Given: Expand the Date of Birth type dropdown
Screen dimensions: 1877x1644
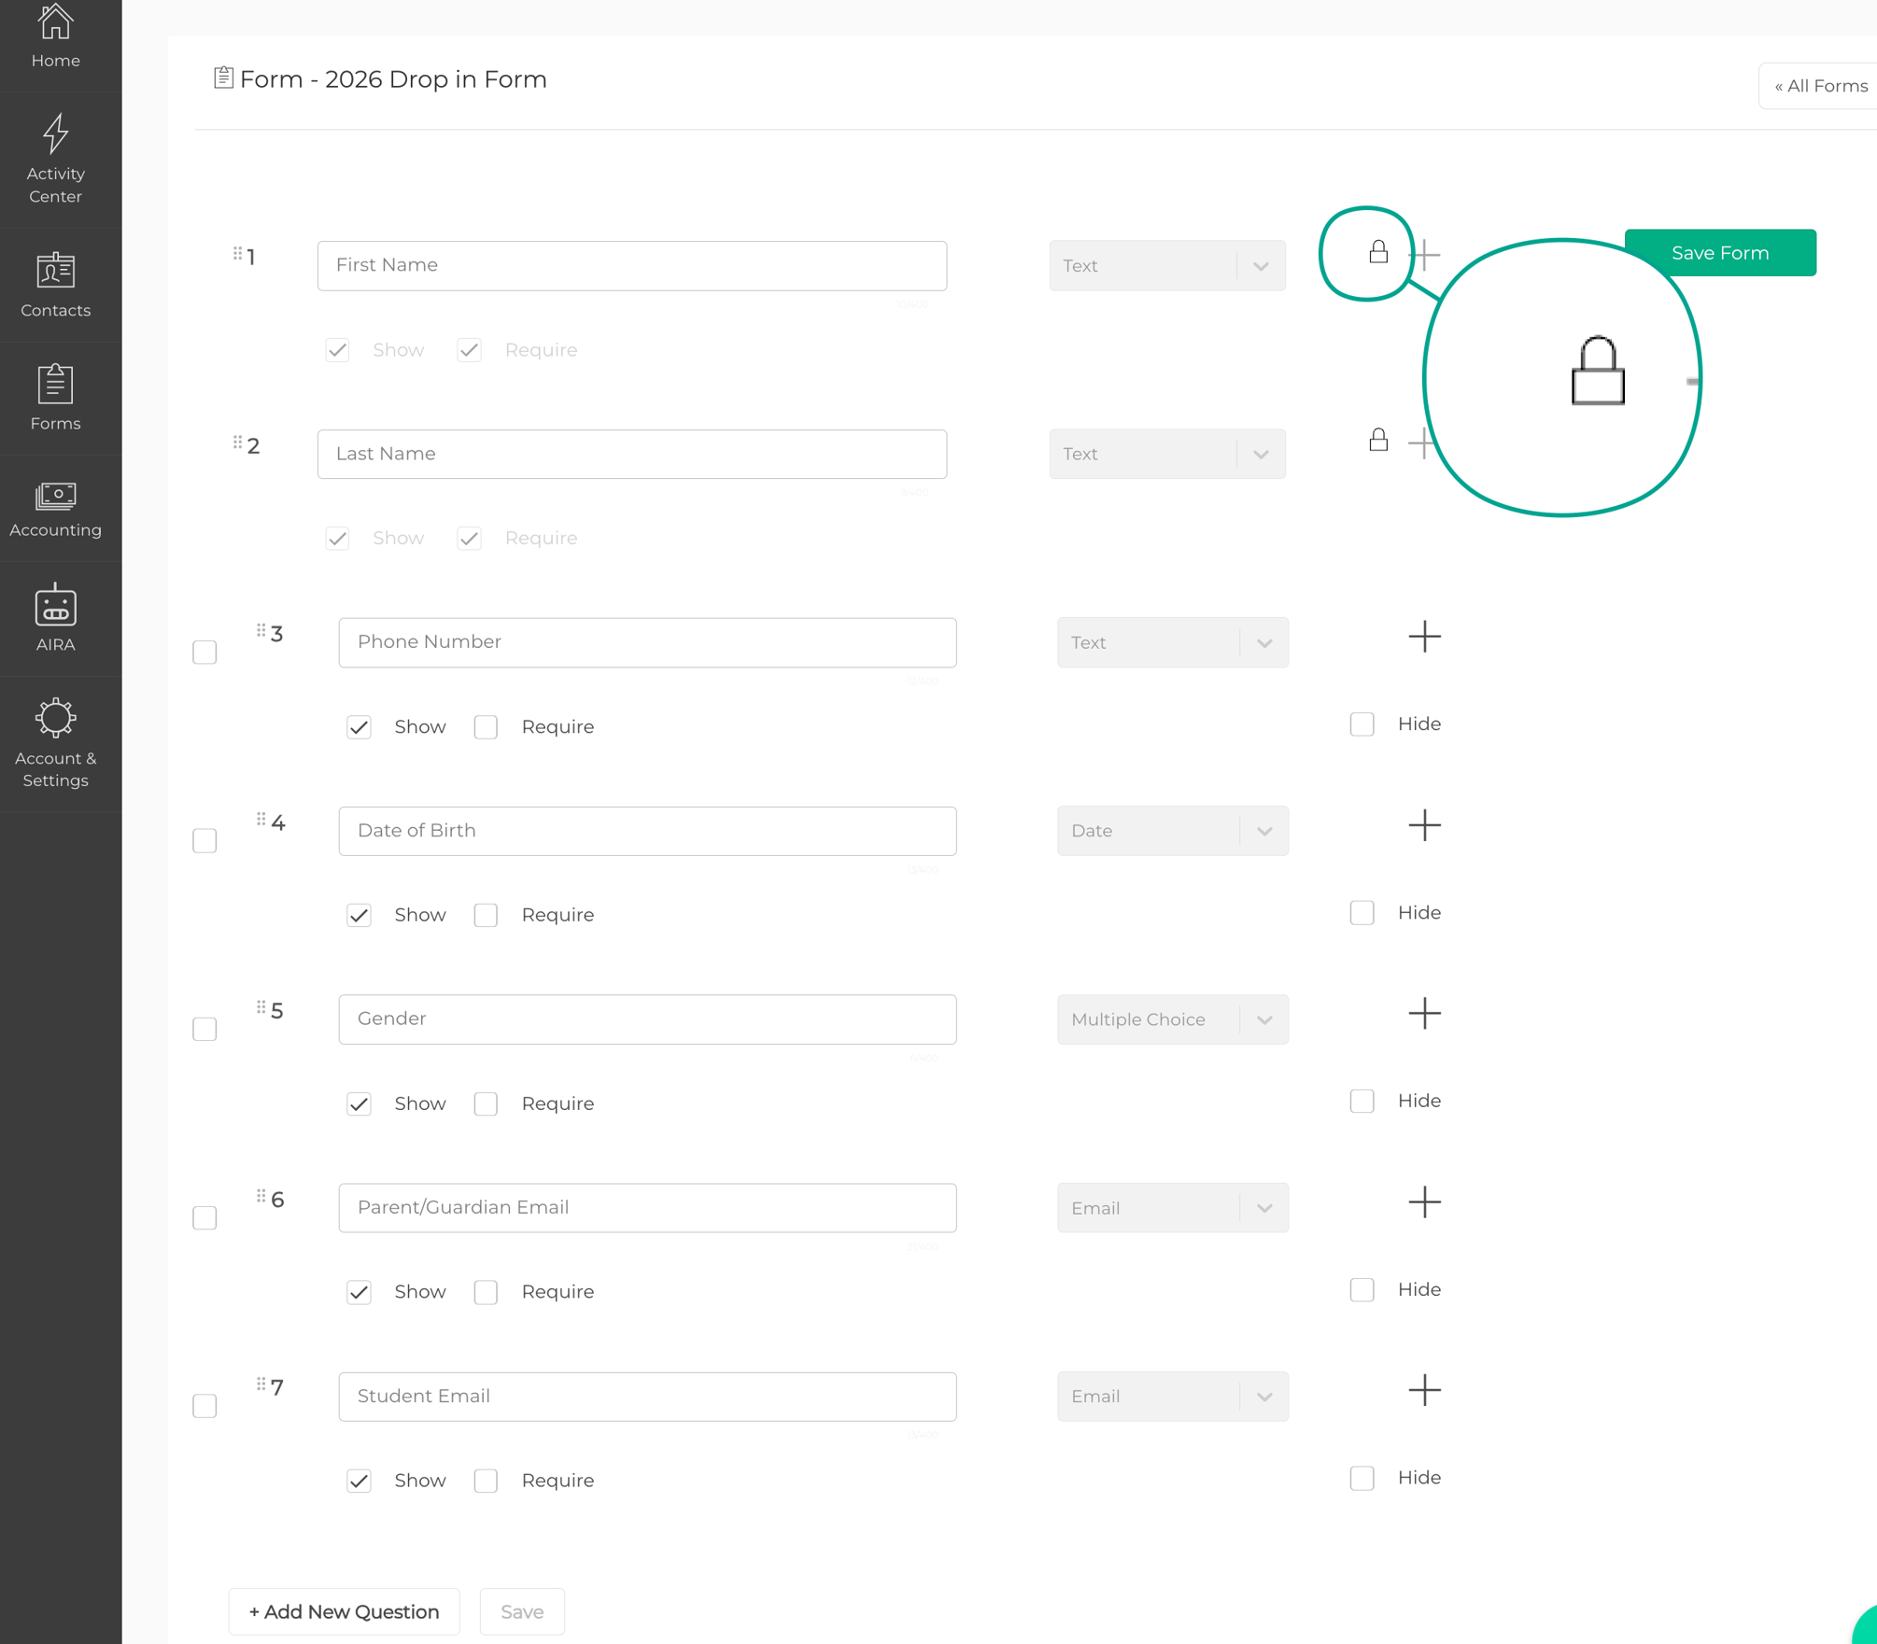Looking at the screenshot, I should pyautogui.click(x=1172, y=831).
